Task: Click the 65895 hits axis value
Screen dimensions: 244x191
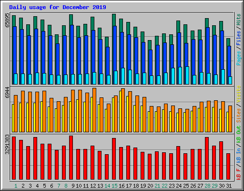Action: coord(7,21)
